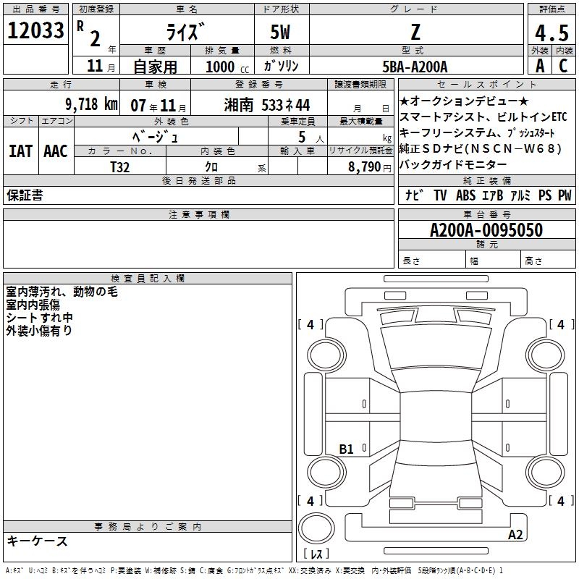Screen dimensions: 579x579
Task: Select ナビ in genuine equipment row
Action: point(413,195)
